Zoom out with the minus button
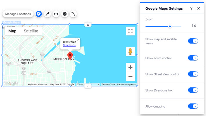The height and width of the screenshot is (116, 206). point(130,76)
